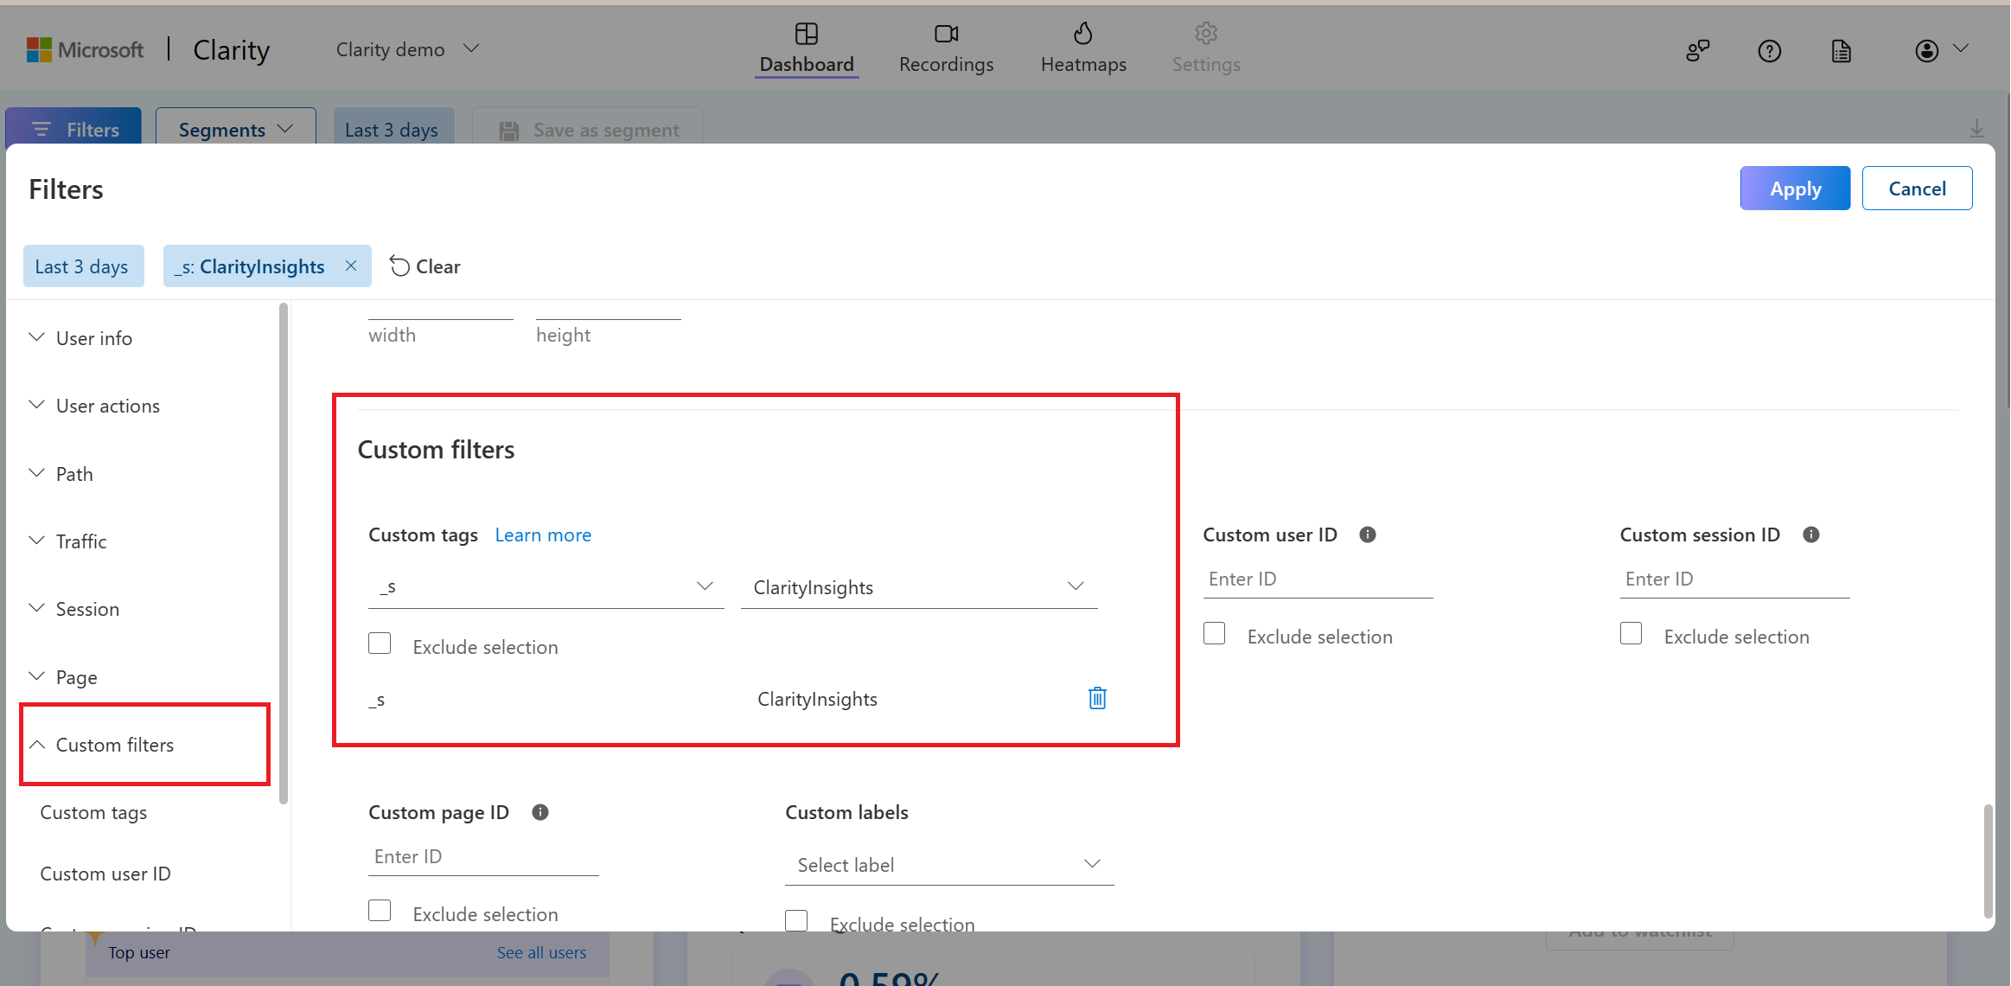
Task: View release notes via the document icon
Action: [1842, 51]
